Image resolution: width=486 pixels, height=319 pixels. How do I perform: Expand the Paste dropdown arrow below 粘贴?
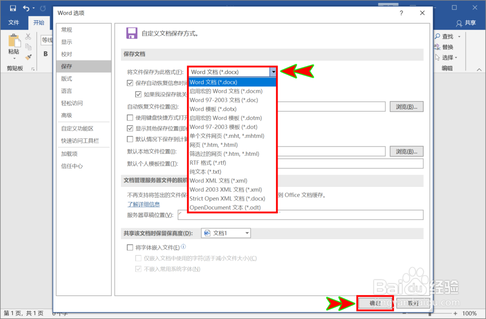tap(14, 59)
